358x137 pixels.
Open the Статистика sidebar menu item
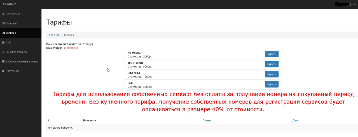click(x=13, y=14)
